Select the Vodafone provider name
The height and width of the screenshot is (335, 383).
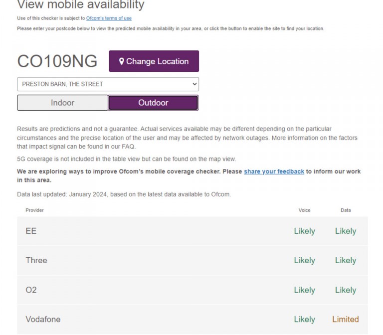click(x=45, y=319)
